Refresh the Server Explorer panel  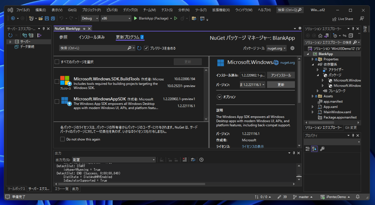click(x=10, y=36)
